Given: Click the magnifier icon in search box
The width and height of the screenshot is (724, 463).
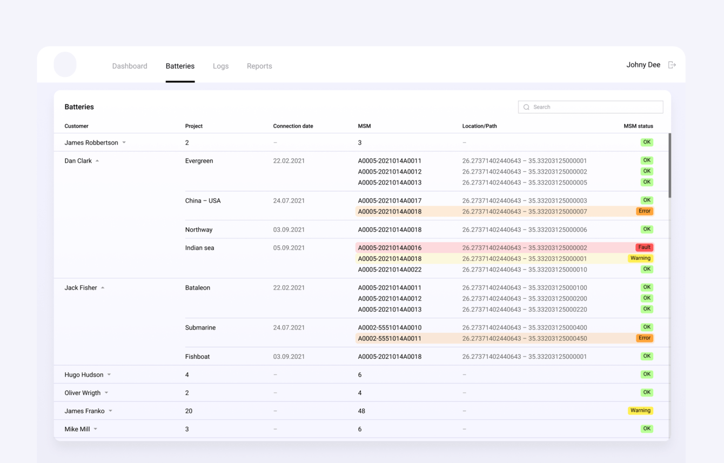Looking at the screenshot, I should pyautogui.click(x=526, y=107).
